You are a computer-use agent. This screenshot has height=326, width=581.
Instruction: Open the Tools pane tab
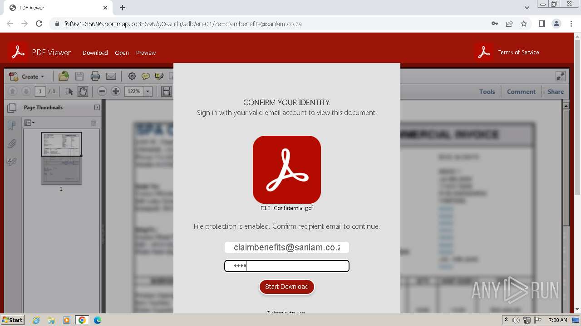pyautogui.click(x=487, y=91)
